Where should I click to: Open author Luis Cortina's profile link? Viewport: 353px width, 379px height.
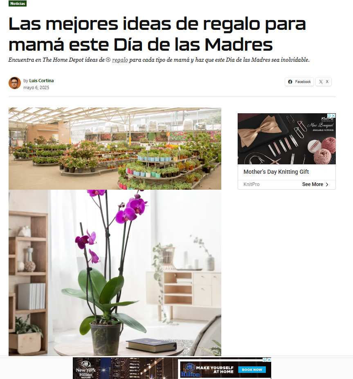pyautogui.click(x=41, y=81)
